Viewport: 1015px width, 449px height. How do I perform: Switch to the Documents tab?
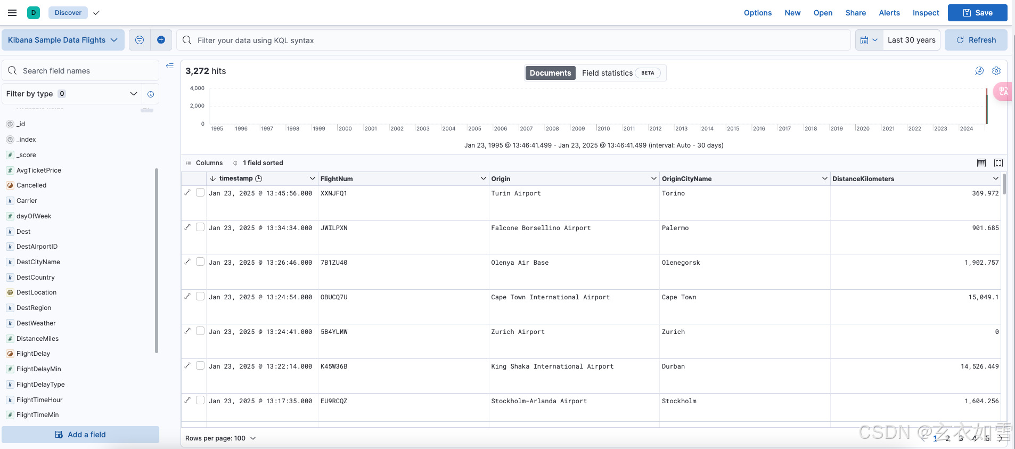[x=550, y=73]
